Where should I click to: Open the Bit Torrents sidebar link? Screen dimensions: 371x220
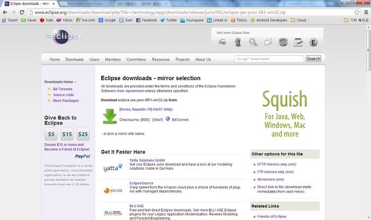[63, 89]
